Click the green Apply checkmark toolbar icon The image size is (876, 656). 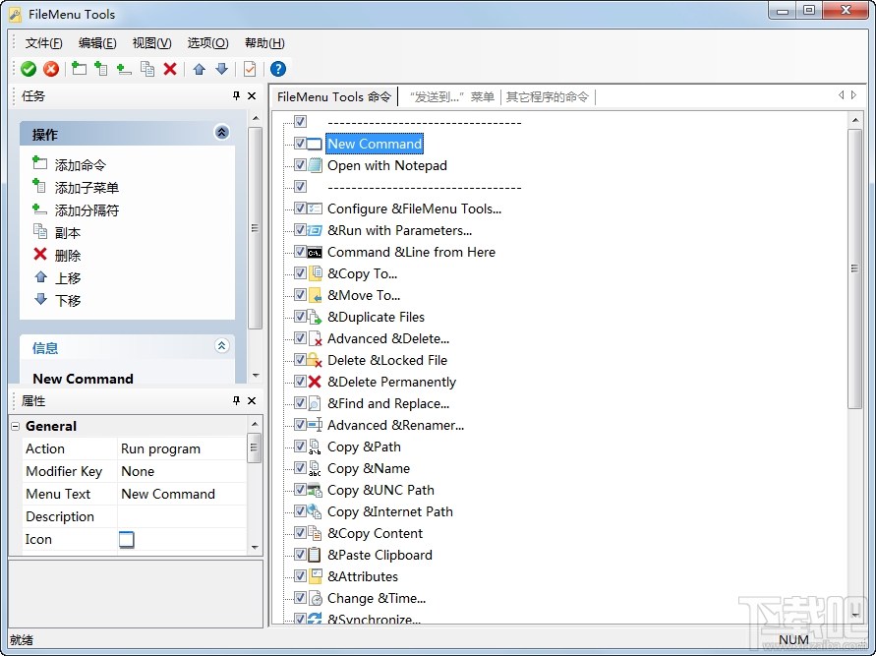(29, 69)
